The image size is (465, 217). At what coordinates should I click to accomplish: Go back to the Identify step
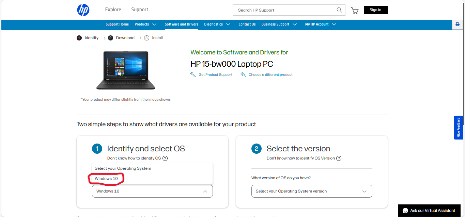click(88, 38)
